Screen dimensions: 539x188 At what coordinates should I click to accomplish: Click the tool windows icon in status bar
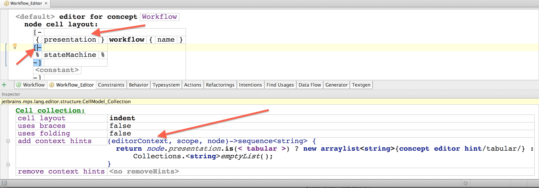pyautogui.click(x=4, y=184)
